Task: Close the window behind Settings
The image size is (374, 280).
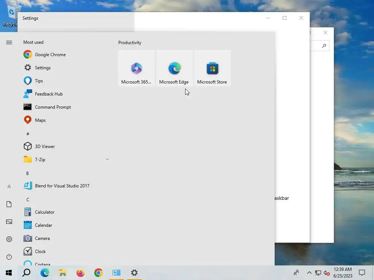Action: (325, 32)
